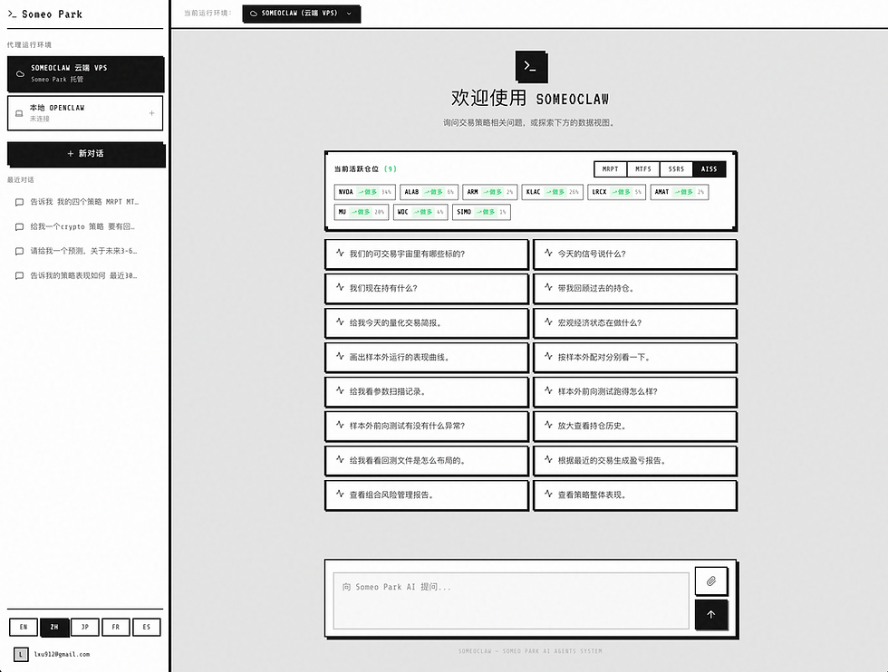Viewport: 888px width, 672px height.
Task: Switch to the SSRS strategy tab
Action: pos(676,169)
